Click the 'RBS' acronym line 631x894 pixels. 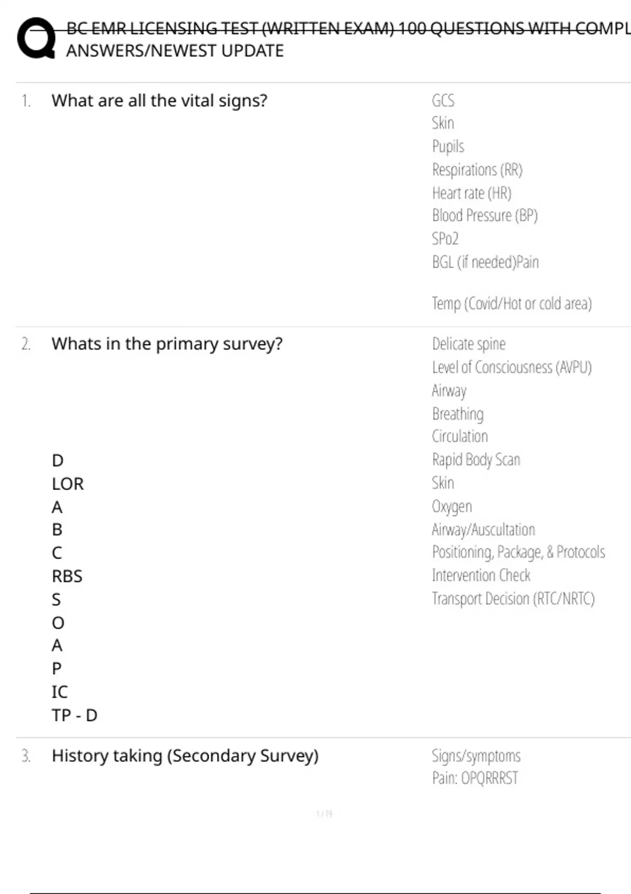tap(67, 576)
